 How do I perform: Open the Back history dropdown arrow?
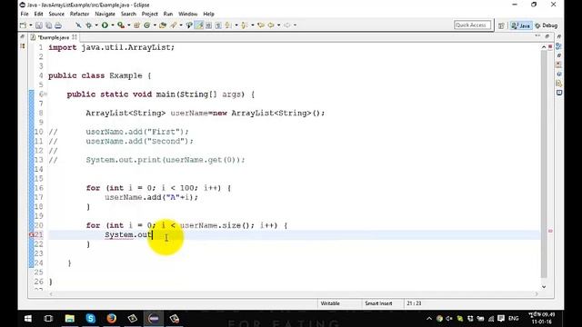(x=279, y=25)
